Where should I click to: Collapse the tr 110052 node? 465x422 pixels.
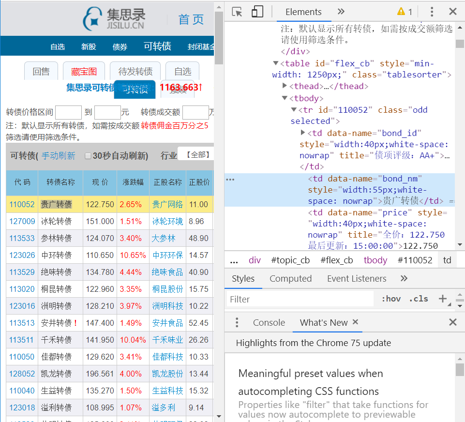point(294,109)
